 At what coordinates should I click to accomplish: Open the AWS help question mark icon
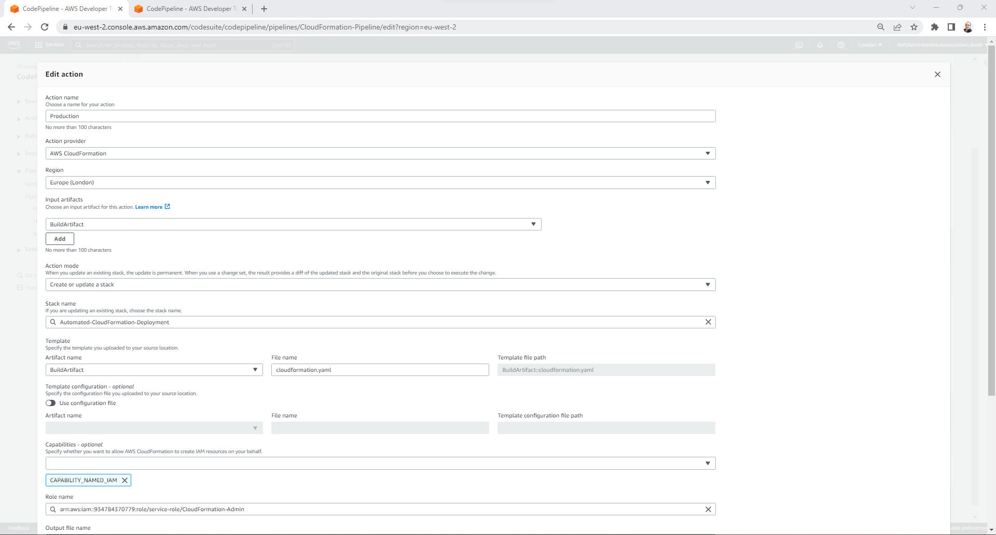coord(841,45)
